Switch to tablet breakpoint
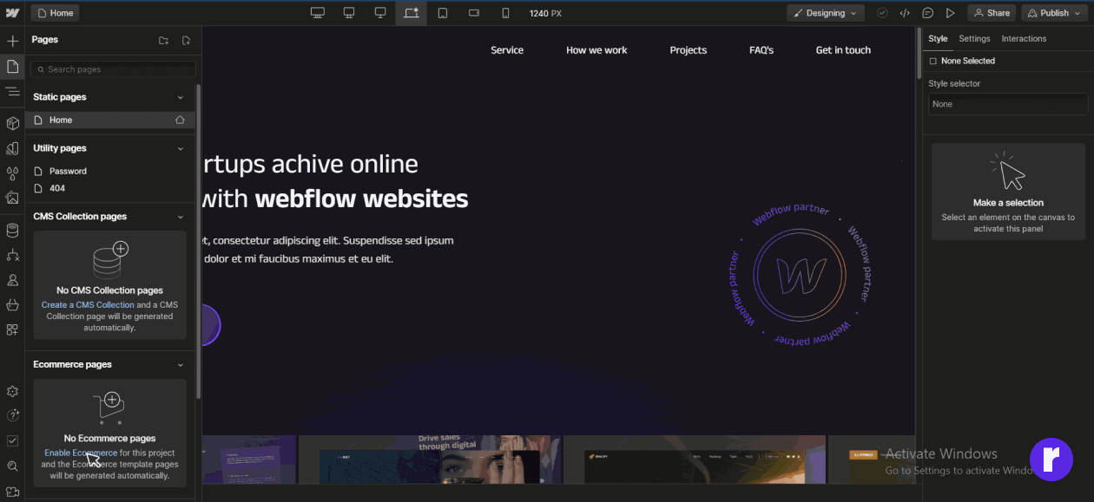1094x502 pixels. [442, 13]
